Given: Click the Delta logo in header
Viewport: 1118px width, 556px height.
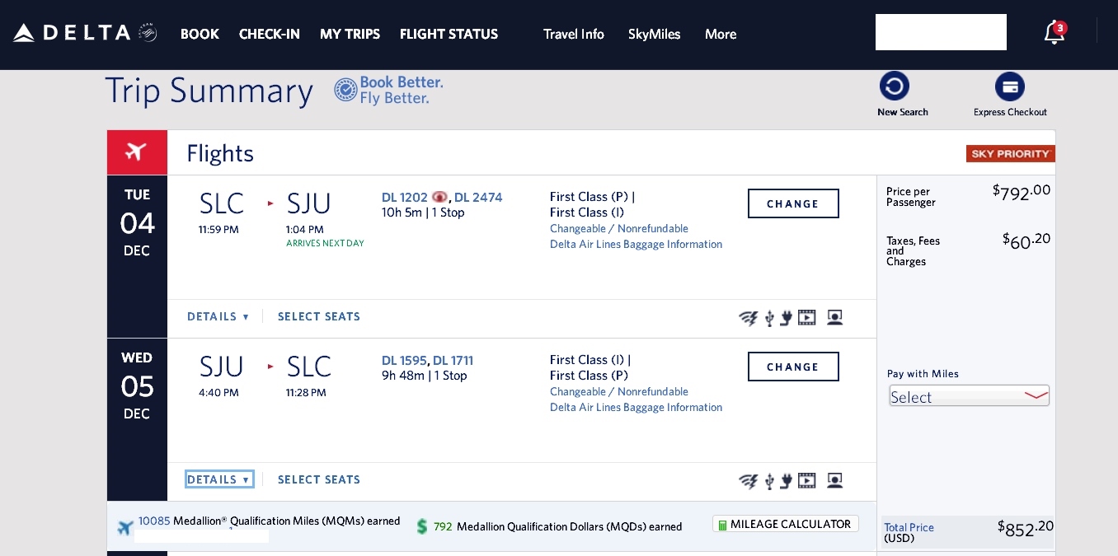Looking at the screenshot, I should click(x=85, y=33).
